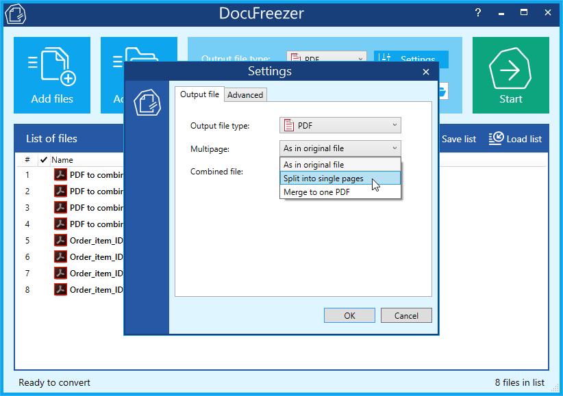Click the Load list icon
Viewport: 563px width, 396px height.
pos(496,138)
